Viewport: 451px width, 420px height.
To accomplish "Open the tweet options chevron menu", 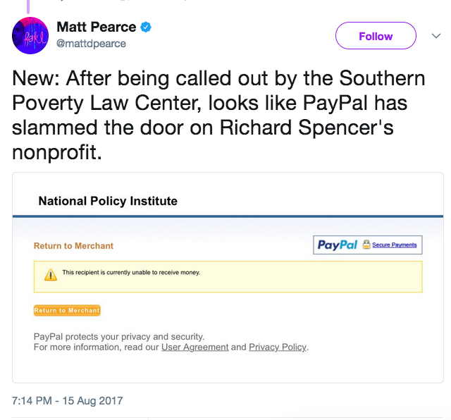I will tap(435, 36).
